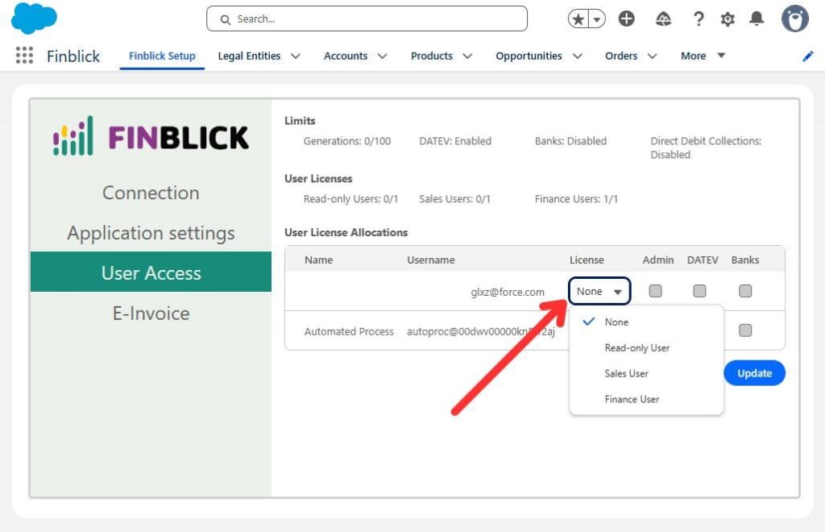Open the favorites list dropdown arrow
The width and height of the screenshot is (825, 532).
click(x=597, y=19)
